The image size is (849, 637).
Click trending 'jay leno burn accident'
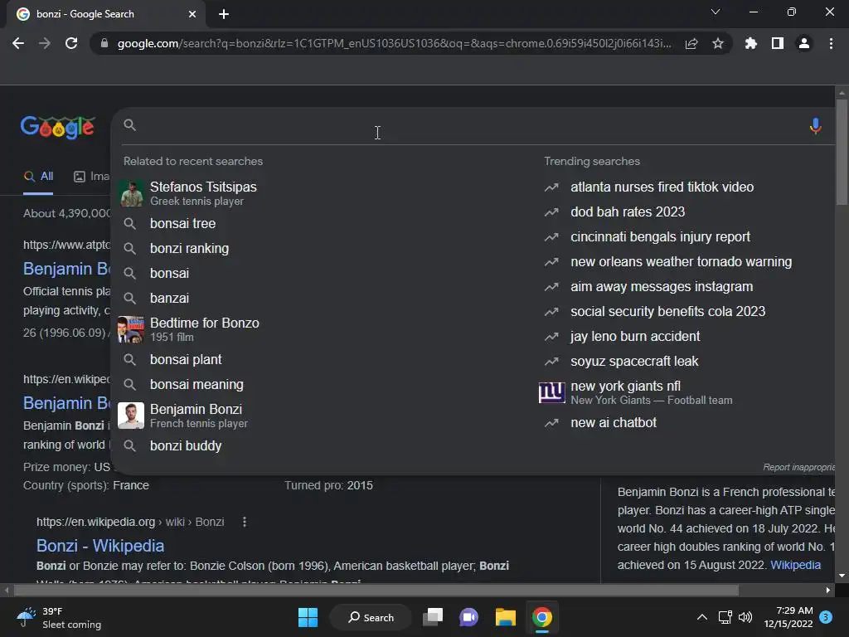click(634, 337)
